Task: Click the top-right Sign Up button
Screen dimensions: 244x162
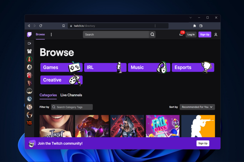Action: coord(205,34)
